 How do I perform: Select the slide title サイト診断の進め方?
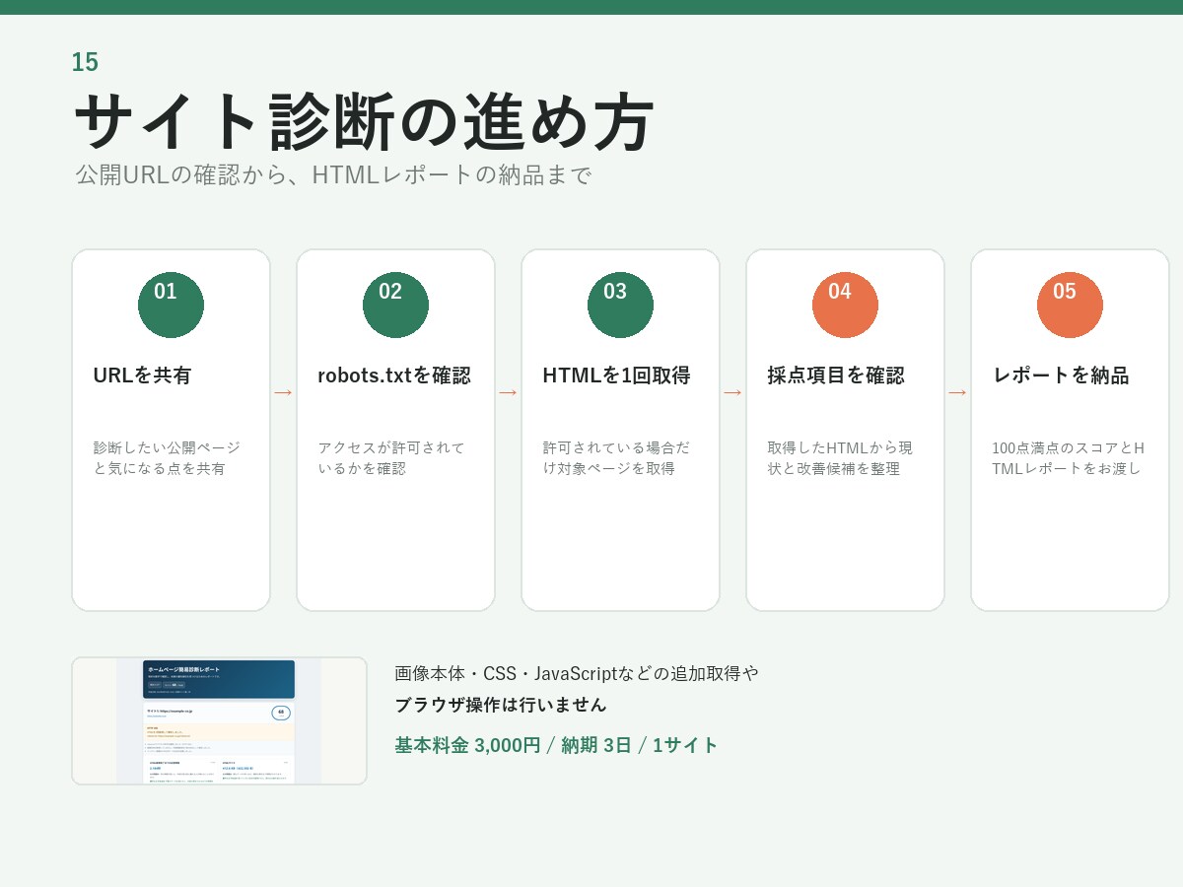pos(364,121)
